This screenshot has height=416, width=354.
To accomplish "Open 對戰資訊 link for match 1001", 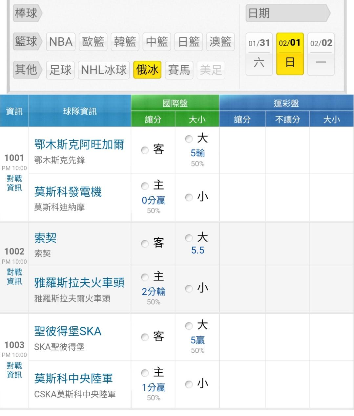I will (14, 183).
